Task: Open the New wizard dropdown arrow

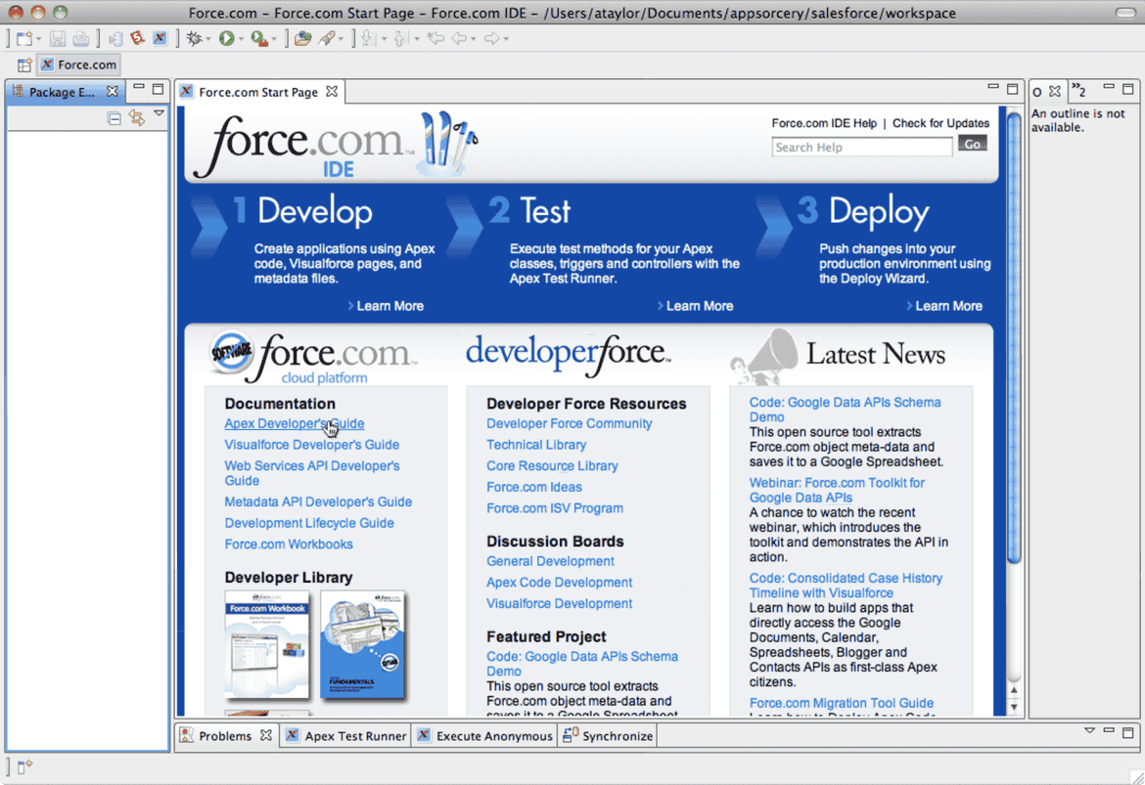Action: 39,39
